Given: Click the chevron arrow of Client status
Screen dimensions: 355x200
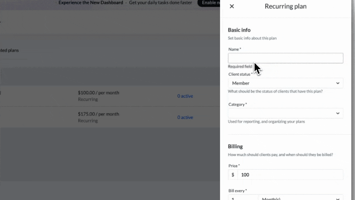Looking at the screenshot, I should coord(337,83).
